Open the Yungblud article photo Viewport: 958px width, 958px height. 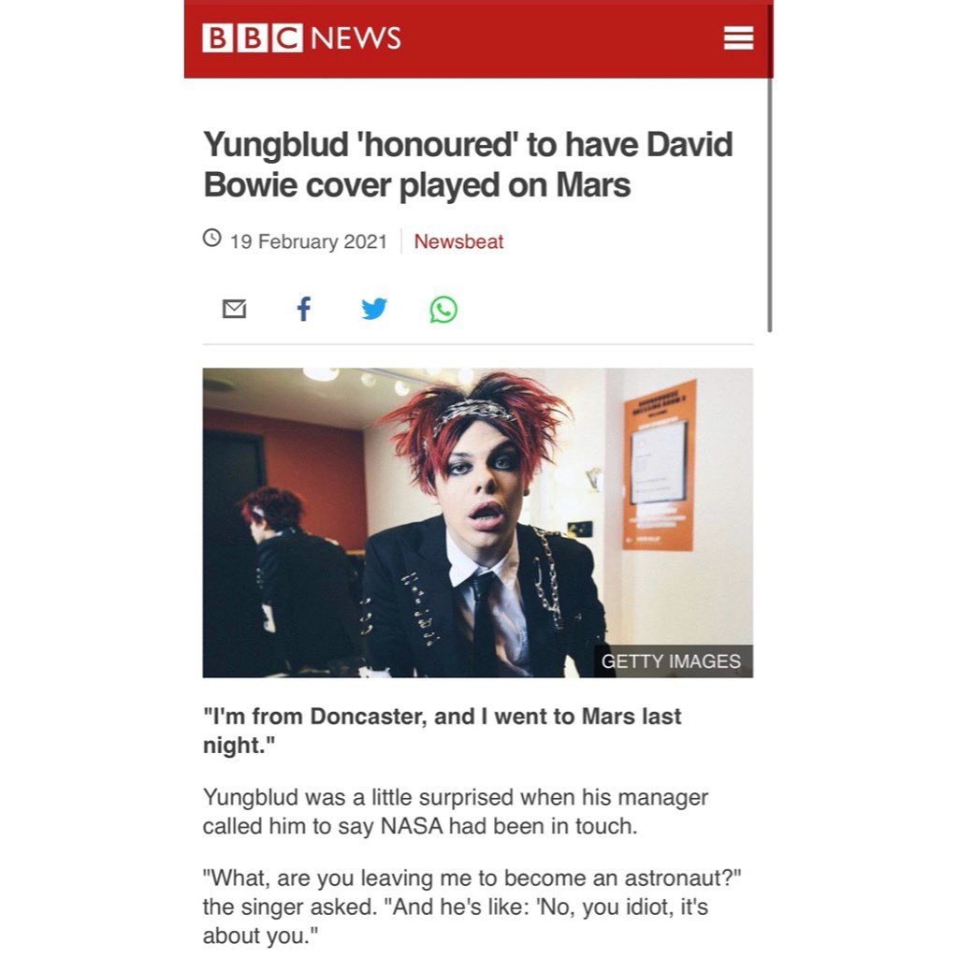(478, 522)
